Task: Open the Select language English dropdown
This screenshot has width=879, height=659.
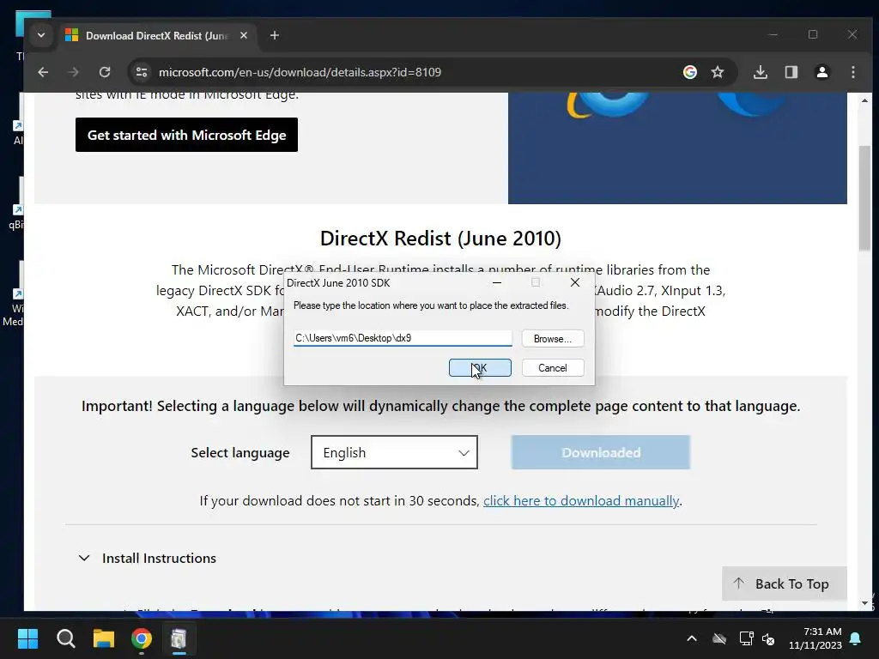Action: coord(394,452)
